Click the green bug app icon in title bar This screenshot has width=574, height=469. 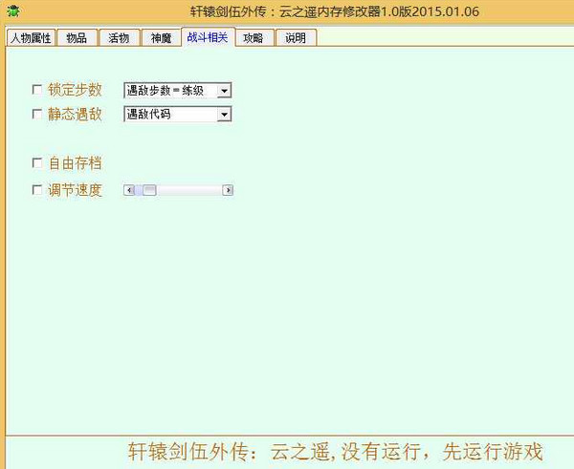[x=13, y=11]
